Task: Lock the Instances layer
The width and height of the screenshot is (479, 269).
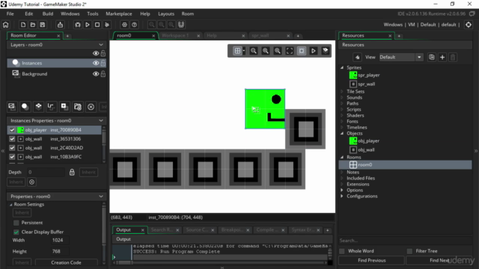Action: pyautogui.click(x=103, y=63)
